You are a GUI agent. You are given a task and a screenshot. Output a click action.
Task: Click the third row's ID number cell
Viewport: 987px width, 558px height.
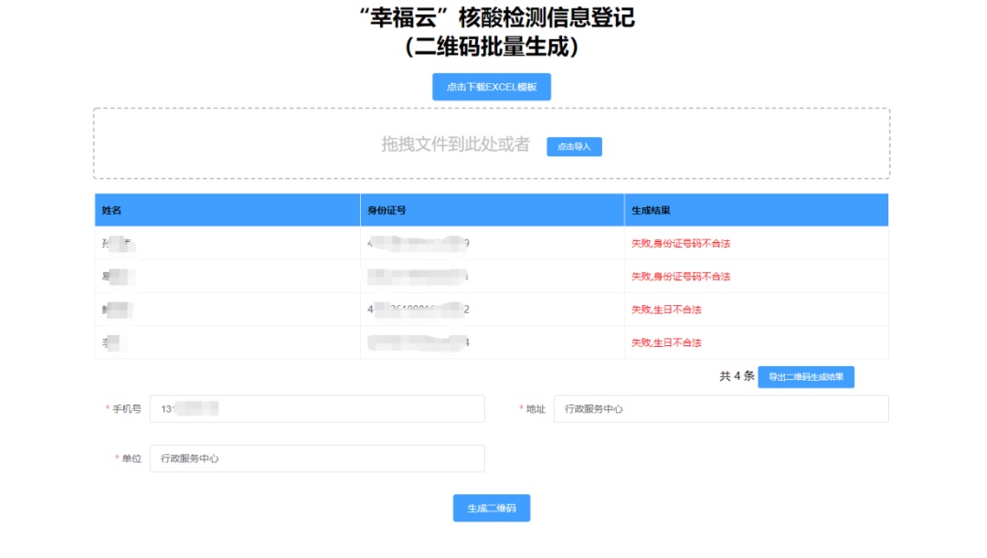pyautogui.click(x=419, y=310)
